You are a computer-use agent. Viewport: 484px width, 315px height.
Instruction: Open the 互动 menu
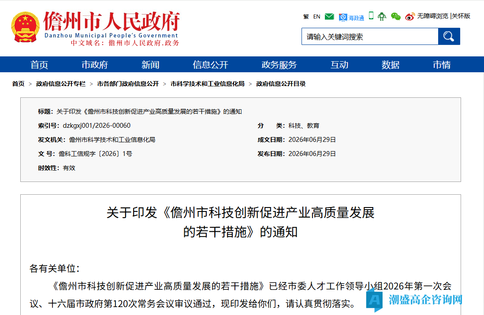[x=339, y=65]
